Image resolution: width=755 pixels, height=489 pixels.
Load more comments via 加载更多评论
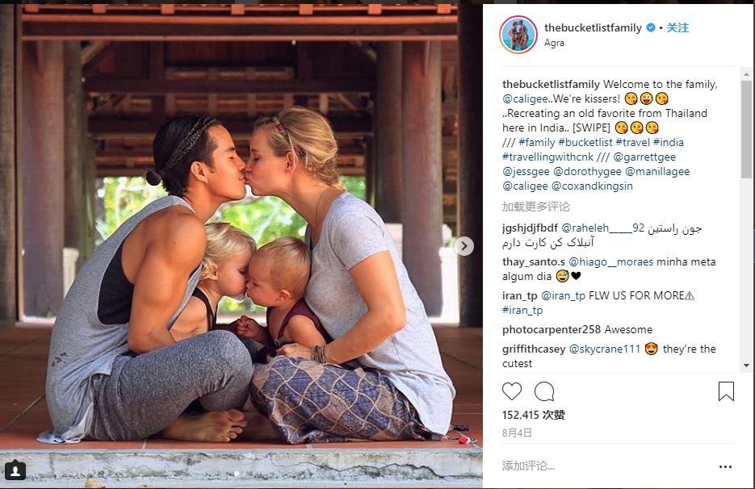[535, 207]
